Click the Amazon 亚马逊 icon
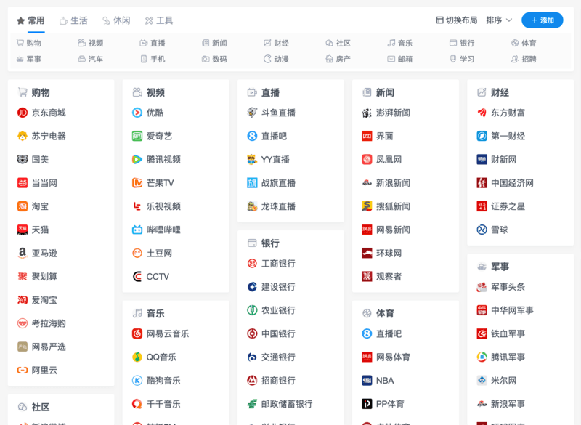Image resolution: width=581 pixels, height=425 pixels. [x=23, y=253]
